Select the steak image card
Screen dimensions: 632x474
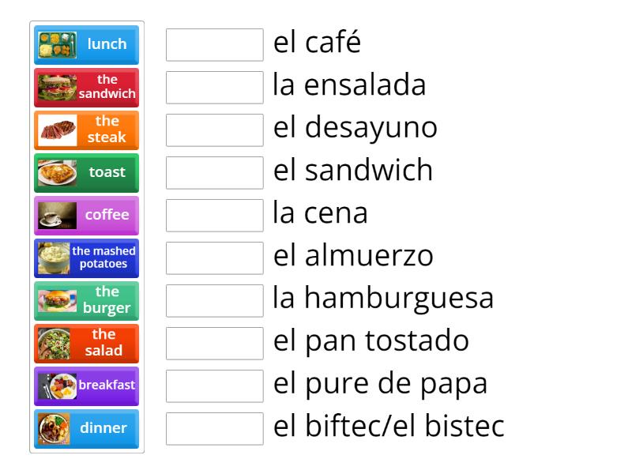click(x=86, y=130)
